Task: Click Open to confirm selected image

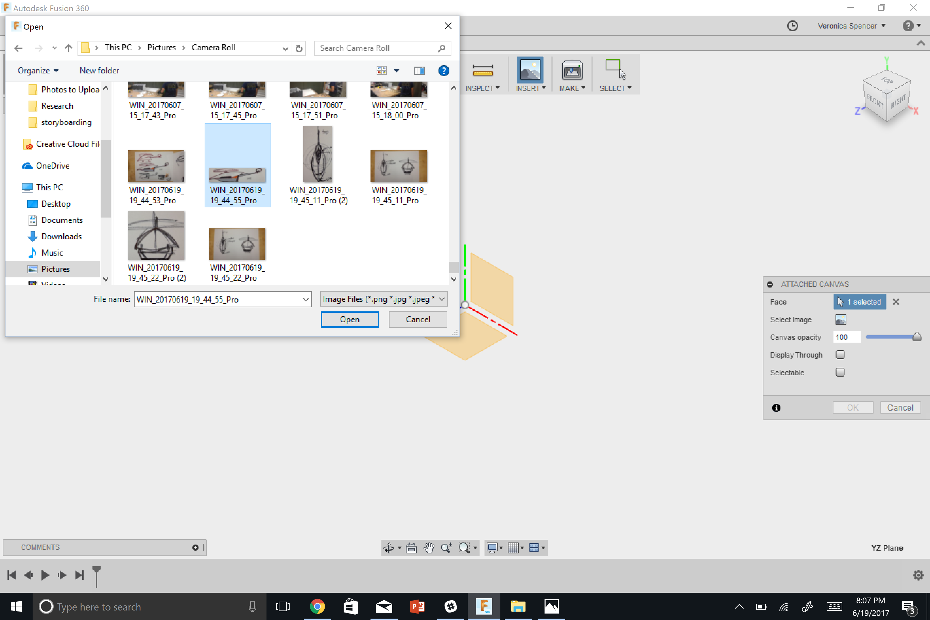Action: 349,319
